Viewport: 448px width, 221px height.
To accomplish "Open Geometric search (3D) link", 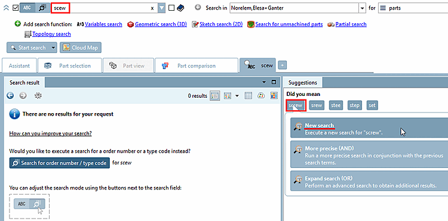I will 161,24.
